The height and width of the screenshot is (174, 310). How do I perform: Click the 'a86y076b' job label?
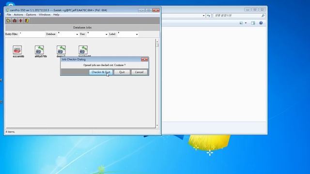[x=41, y=56]
